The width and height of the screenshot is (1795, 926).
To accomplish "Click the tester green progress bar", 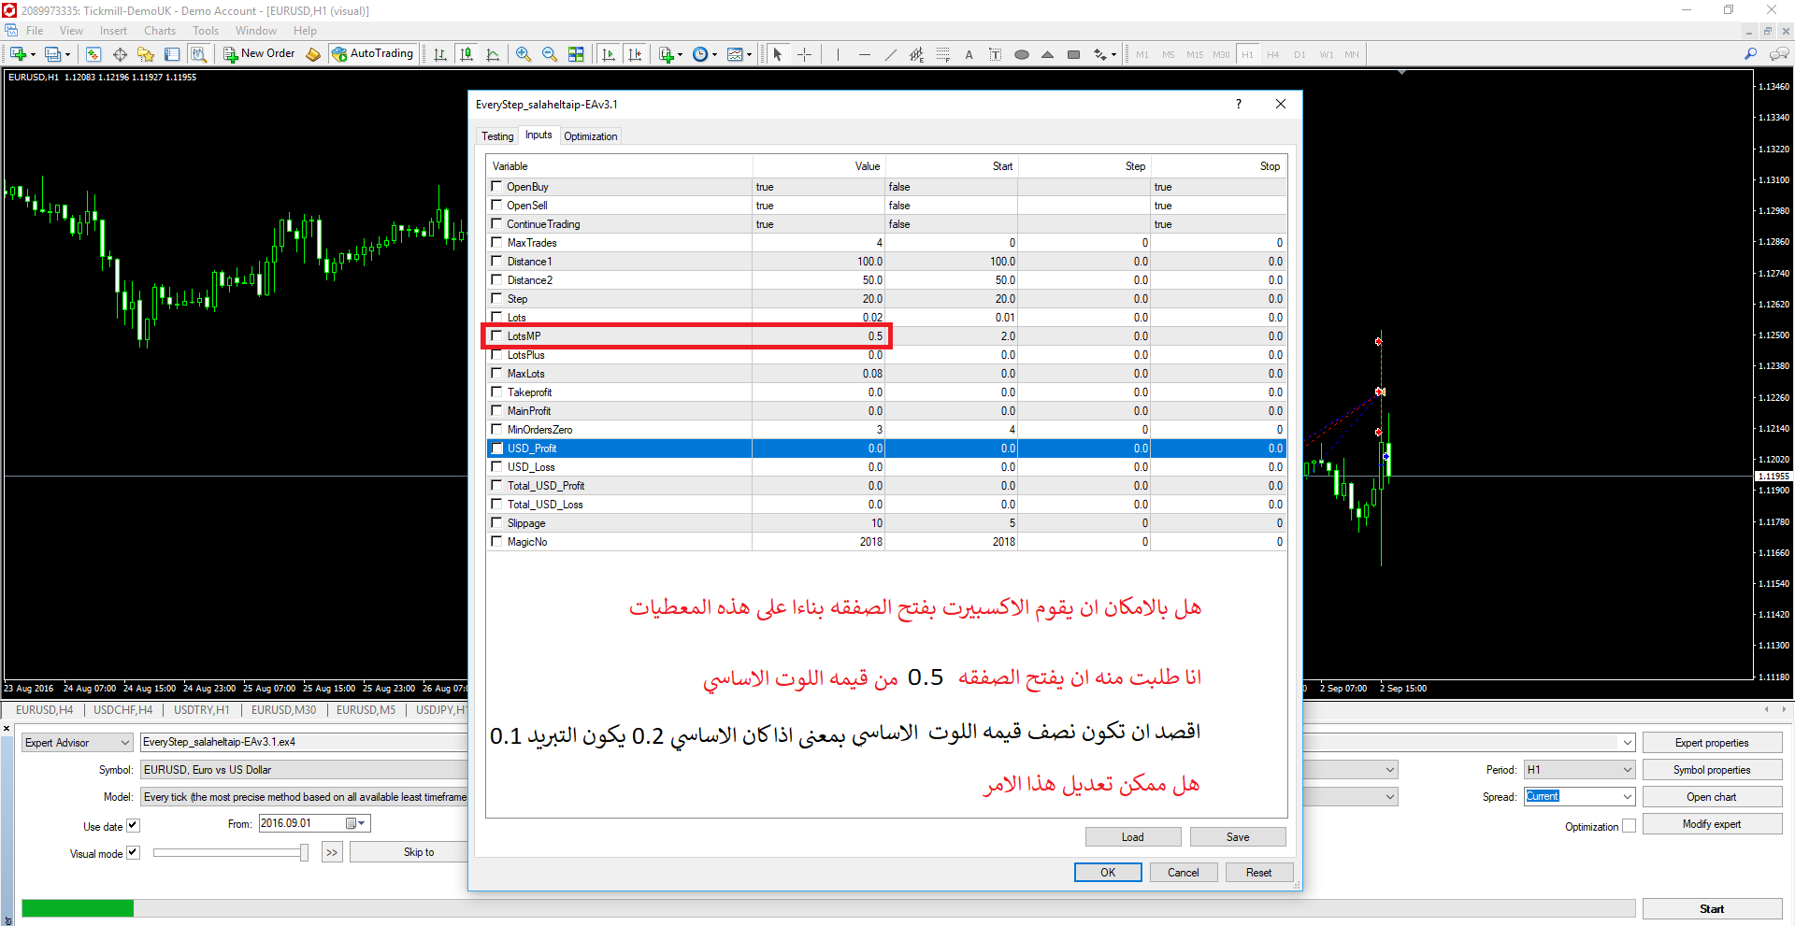I will [78, 908].
